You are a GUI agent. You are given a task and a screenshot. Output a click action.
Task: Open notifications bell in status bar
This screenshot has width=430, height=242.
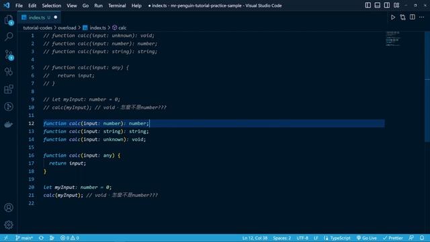[x=422, y=238]
